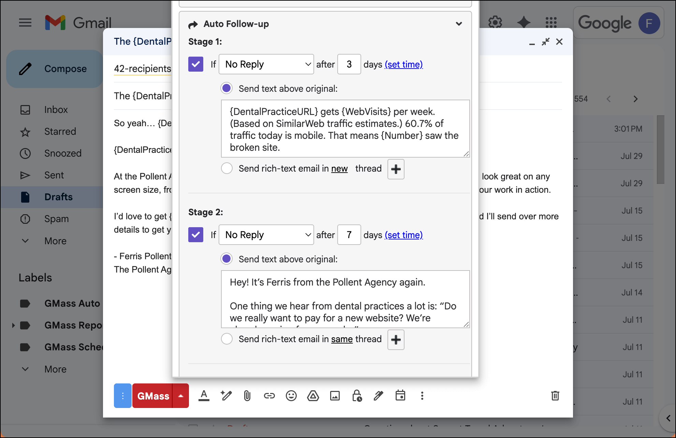The height and width of the screenshot is (438, 676).
Task: Select Stage 1 Send text above original radio
Action: point(227,88)
